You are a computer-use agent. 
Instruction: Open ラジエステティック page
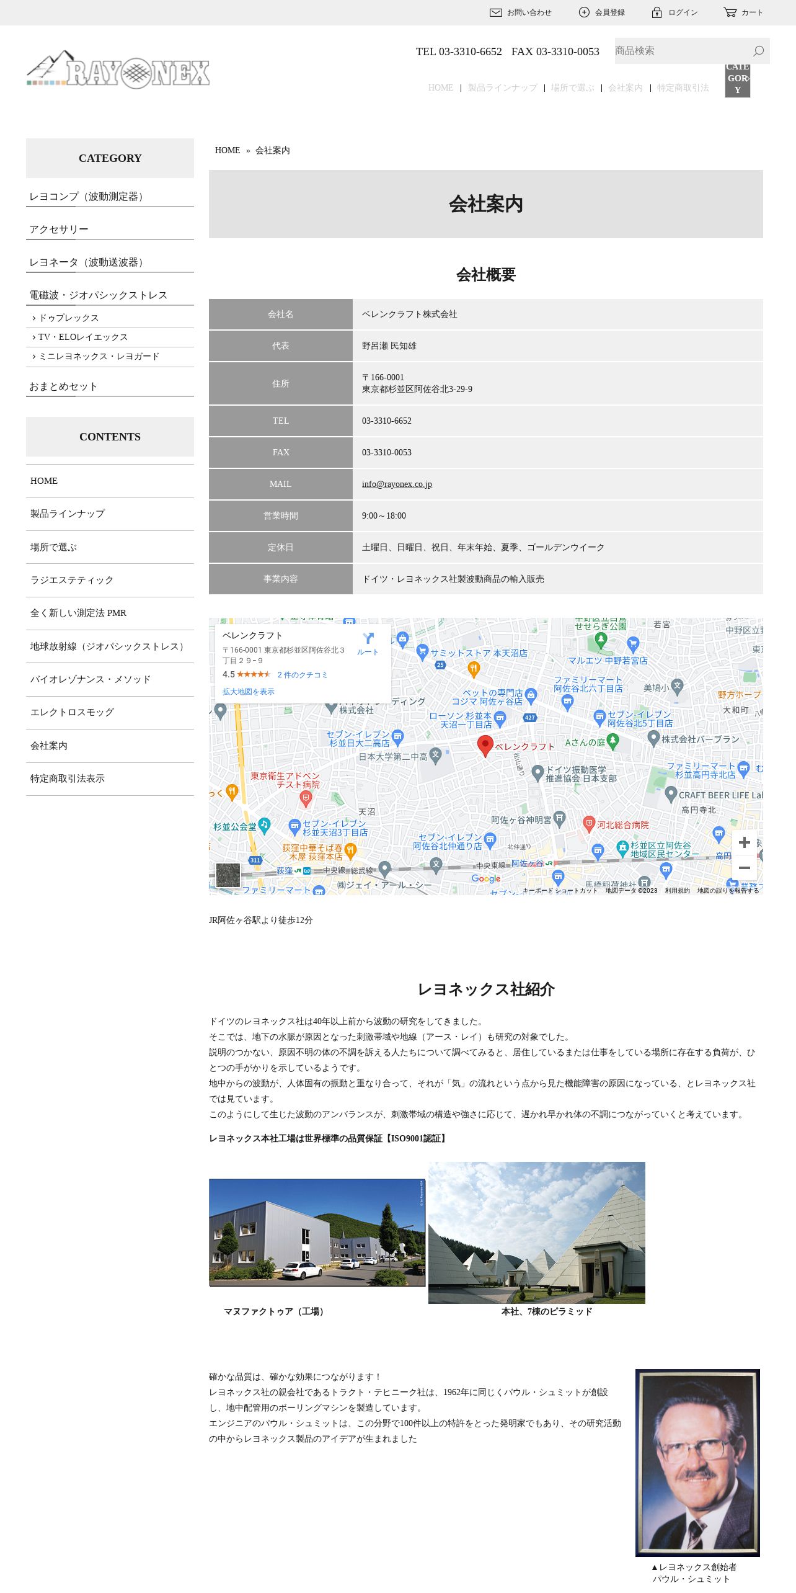coord(110,580)
